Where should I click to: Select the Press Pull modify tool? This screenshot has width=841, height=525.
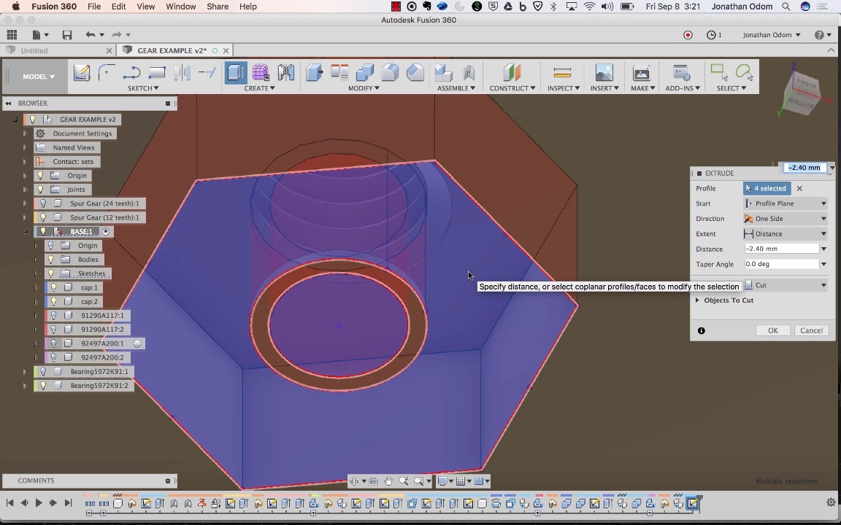pos(315,72)
